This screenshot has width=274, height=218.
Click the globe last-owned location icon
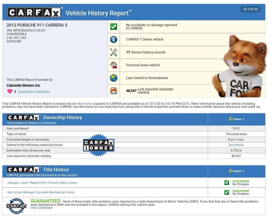[x=113, y=78]
